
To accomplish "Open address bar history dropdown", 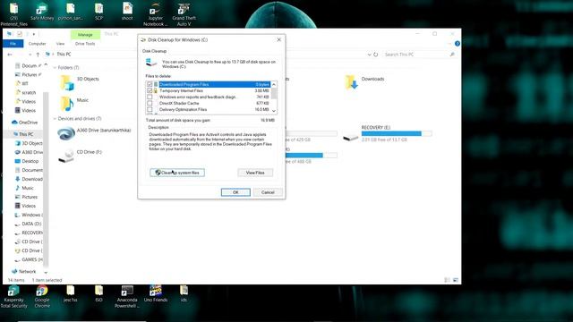I will (x=369, y=55).
